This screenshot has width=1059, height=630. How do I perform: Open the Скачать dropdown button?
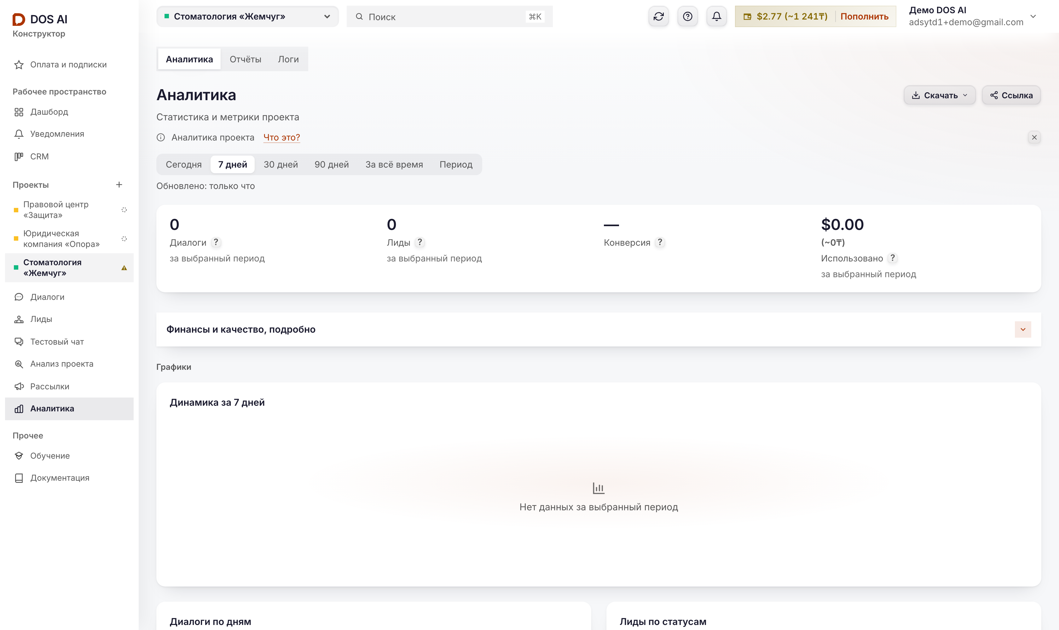tap(939, 95)
